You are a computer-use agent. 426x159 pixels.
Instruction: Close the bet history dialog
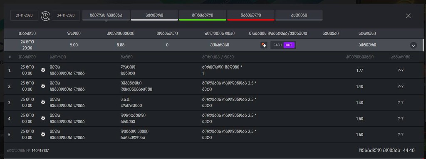tap(408, 16)
